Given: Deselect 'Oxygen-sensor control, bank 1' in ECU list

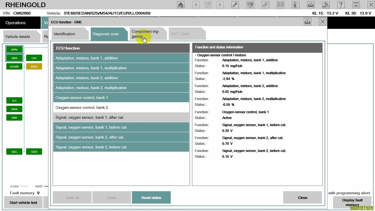Looking at the screenshot, I should [121, 98].
